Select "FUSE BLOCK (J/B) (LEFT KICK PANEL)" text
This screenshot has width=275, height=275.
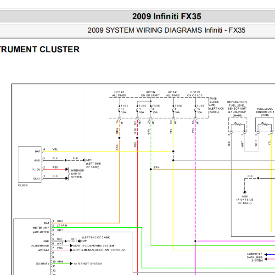(x=217, y=105)
